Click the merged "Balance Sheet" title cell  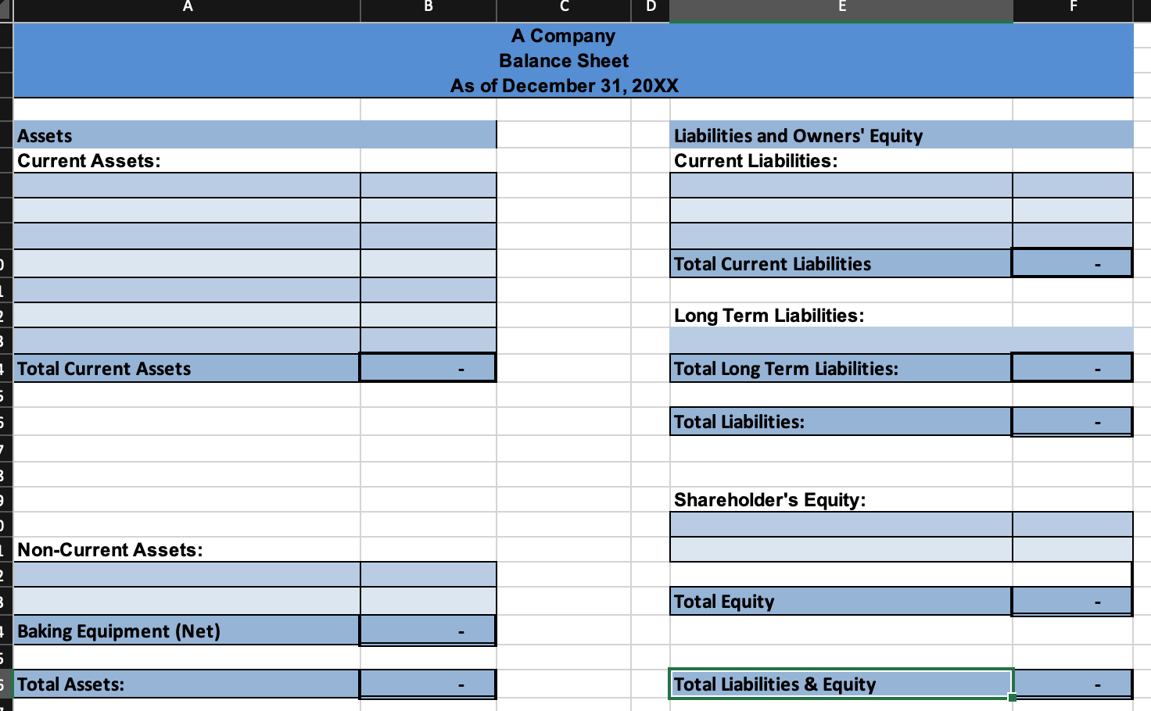click(564, 60)
